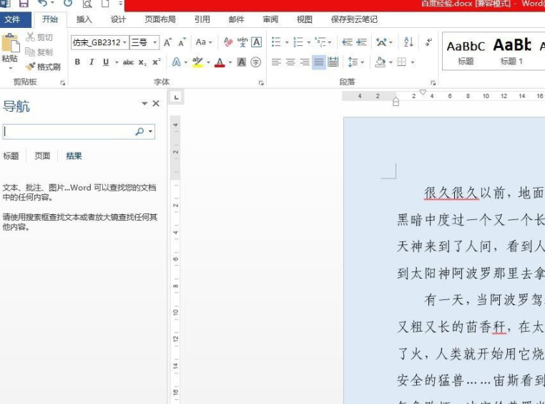The image size is (545, 404).
Task: Toggle underline formatting
Action: (106, 62)
